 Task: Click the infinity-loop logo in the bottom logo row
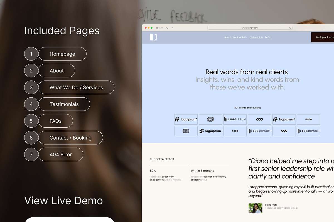[x=284, y=131]
